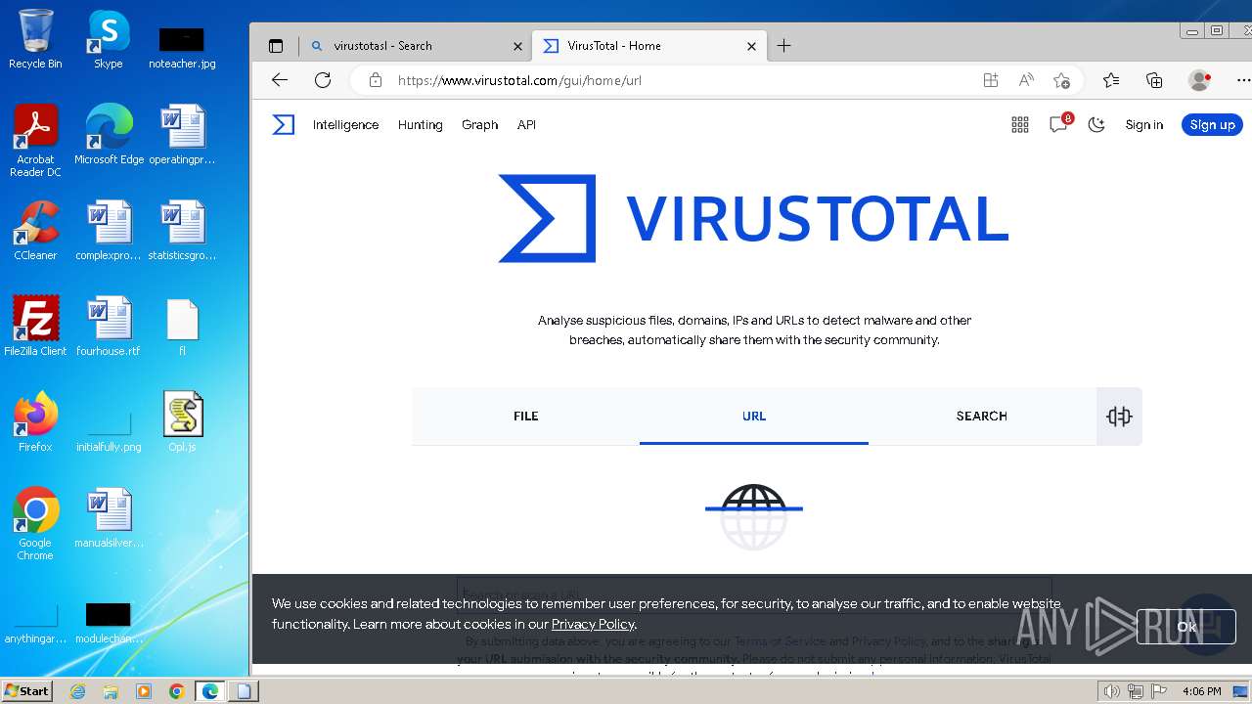Open the FileZilla Client shortcut

(35, 326)
